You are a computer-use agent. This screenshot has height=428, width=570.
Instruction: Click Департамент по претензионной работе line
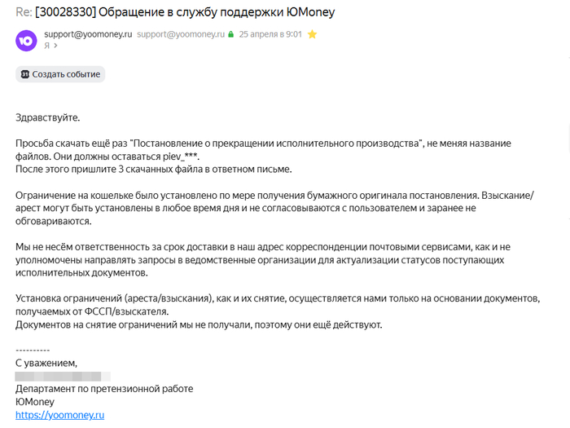coord(104,389)
